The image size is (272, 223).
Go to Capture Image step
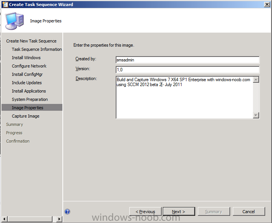pyautogui.click(x=25, y=116)
